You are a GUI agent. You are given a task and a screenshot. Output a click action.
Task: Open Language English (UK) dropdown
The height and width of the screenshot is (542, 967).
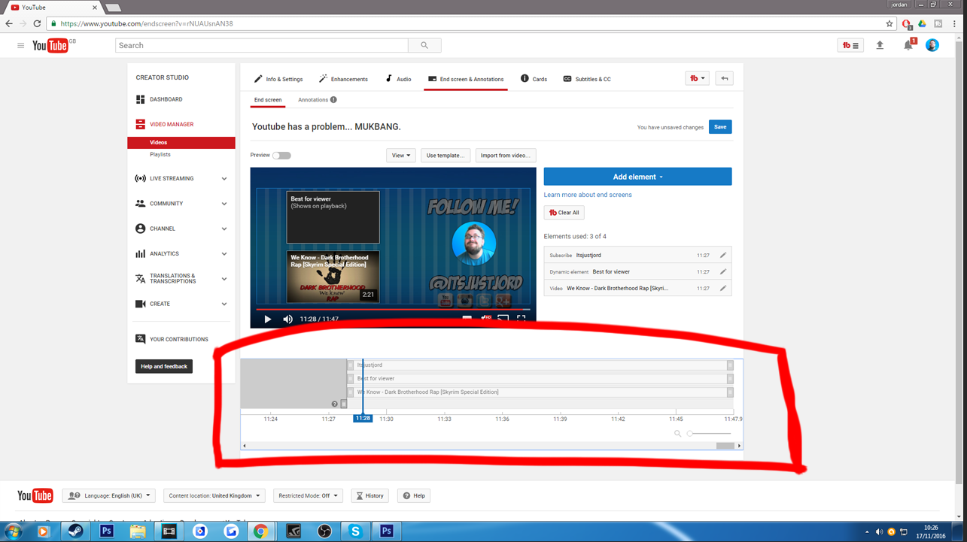[109, 496]
